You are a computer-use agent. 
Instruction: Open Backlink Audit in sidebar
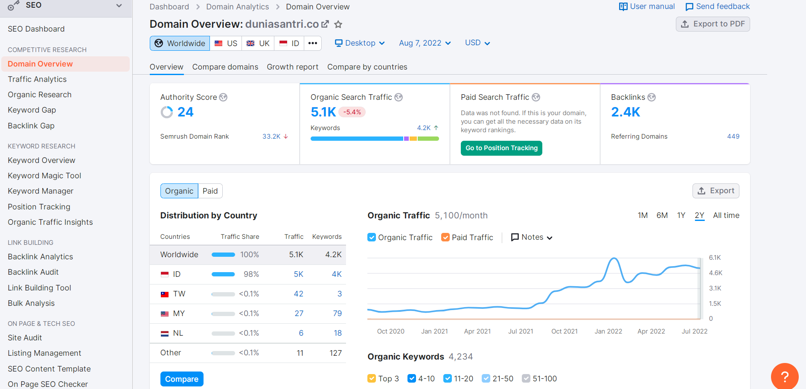pyautogui.click(x=33, y=272)
